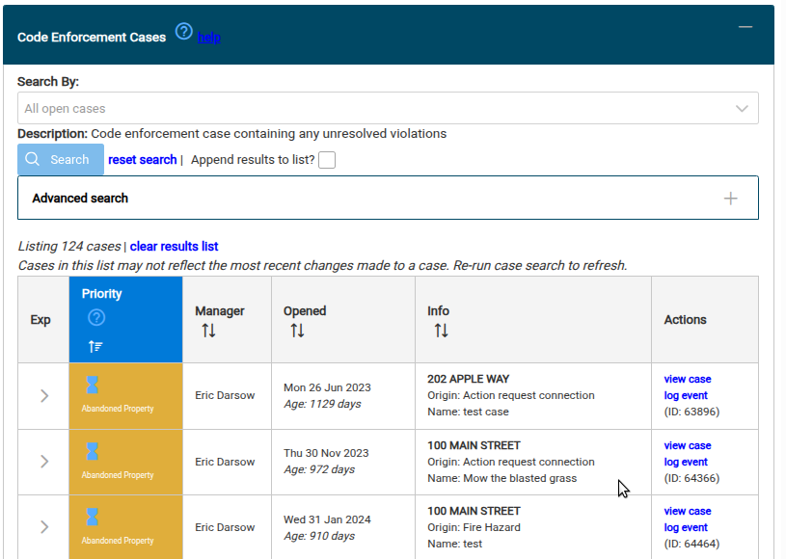786x559 pixels.
Task: Expand the Fire Hazard case row
Action: (x=44, y=527)
